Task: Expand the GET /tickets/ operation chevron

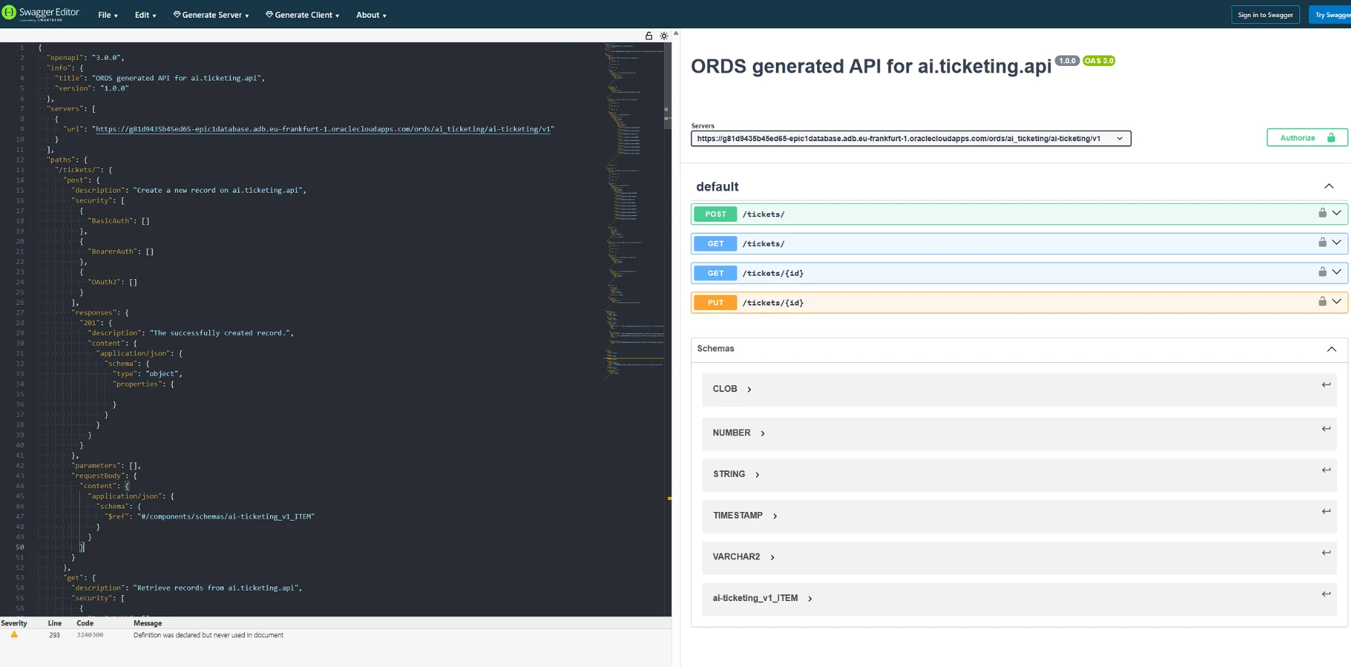Action: (x=1336, y=243)
